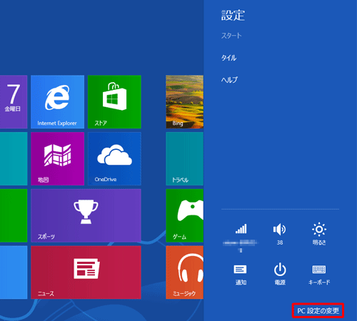Open the Sports (スポーツ) trophy tile
Viewport: 357px width, 321px height.
coord(86,215)
